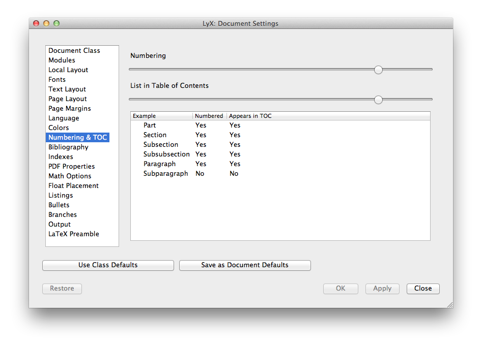482x348 pixels.
Task: Zoom the dialog with green window button
Action: (x=56, y=23)
